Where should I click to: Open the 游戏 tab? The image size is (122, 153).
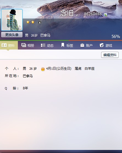pyautogui.click(x=106, y=45)
